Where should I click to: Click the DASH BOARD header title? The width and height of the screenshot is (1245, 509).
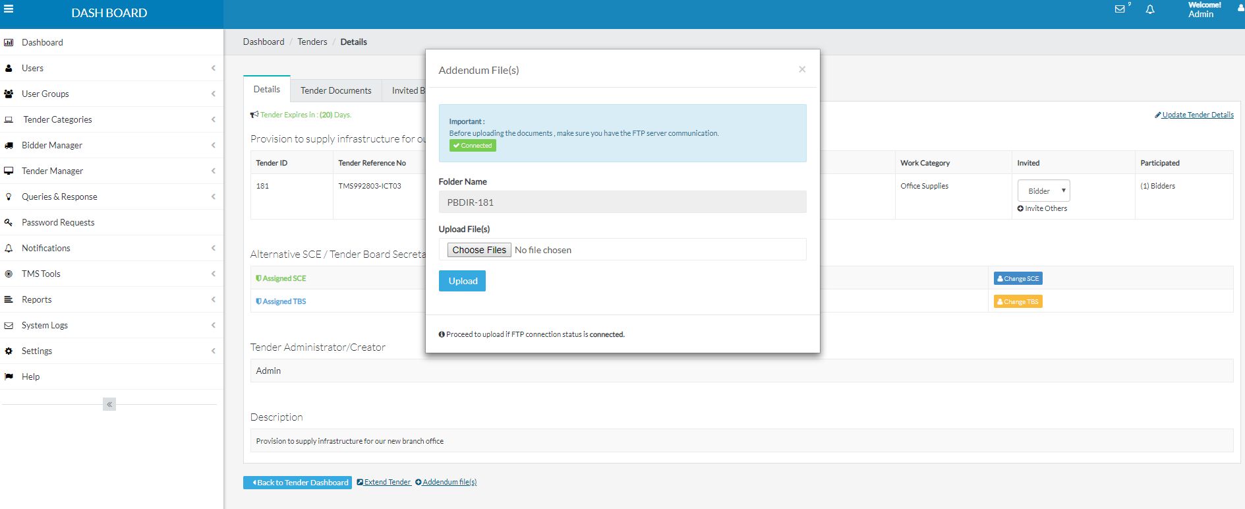pos(109,13)
